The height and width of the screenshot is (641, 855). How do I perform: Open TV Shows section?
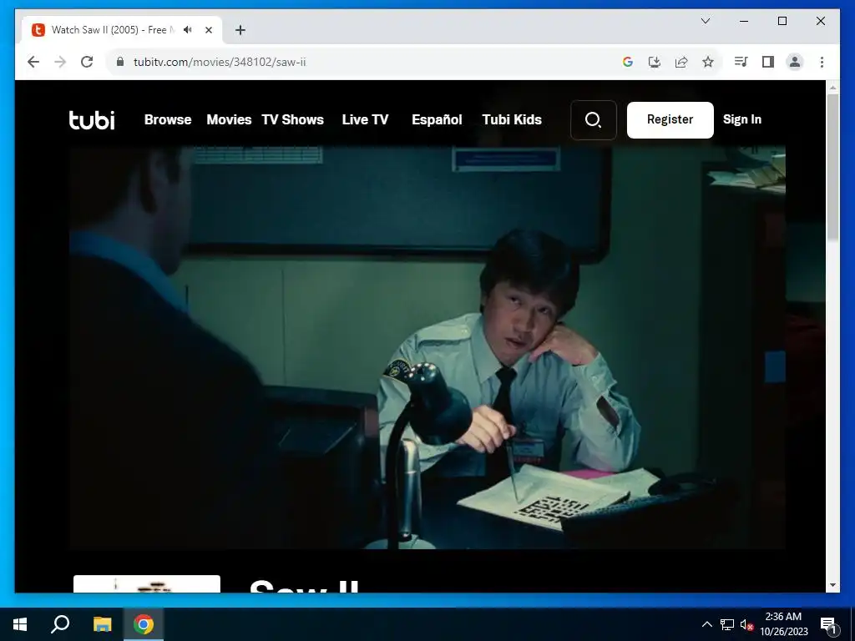(293, 120)
